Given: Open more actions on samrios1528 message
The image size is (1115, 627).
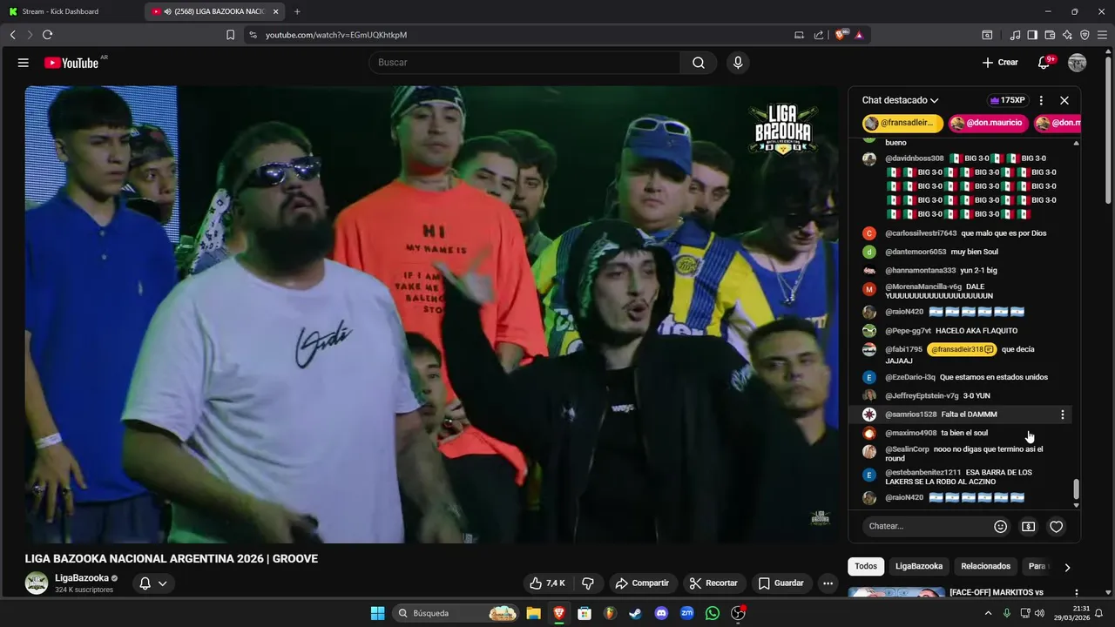Looking at the screenshot, I should (1062, 415).
